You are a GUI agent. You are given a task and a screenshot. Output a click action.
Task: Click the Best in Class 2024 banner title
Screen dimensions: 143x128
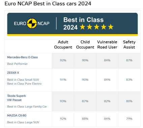click(83, 24)
